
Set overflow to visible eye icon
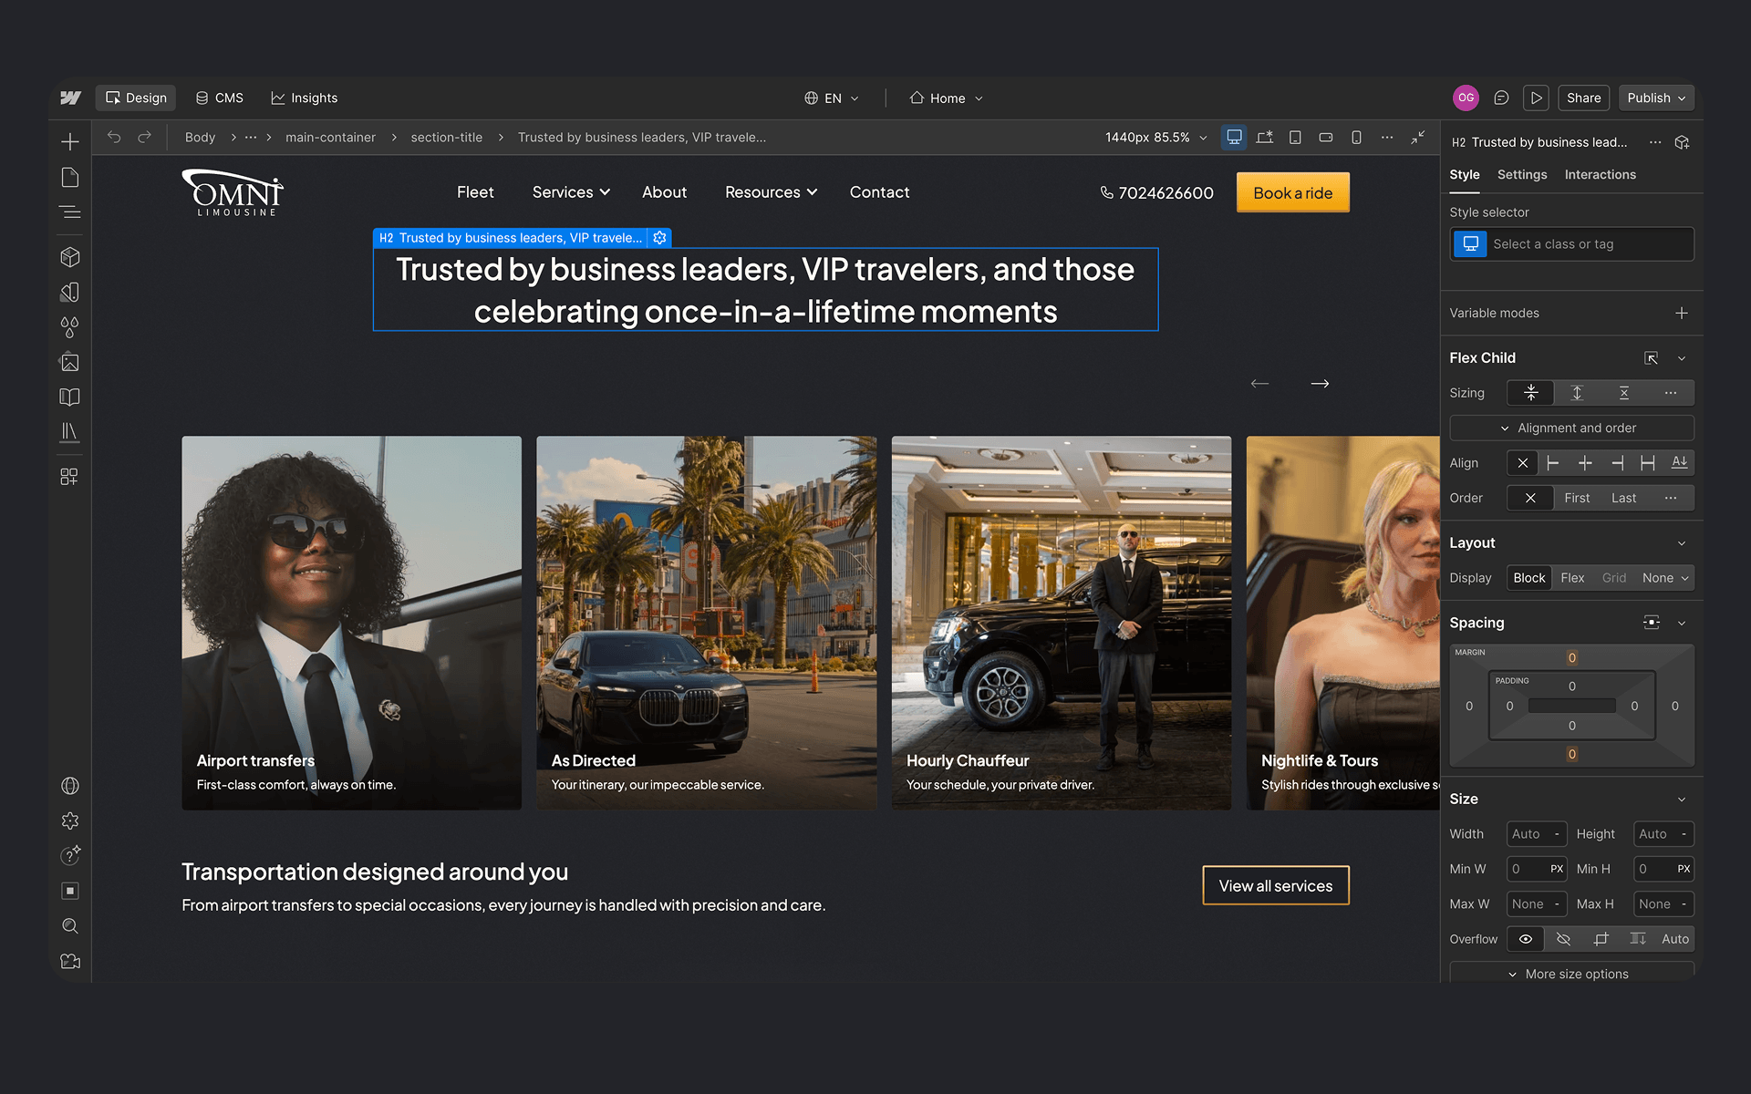1526,939
